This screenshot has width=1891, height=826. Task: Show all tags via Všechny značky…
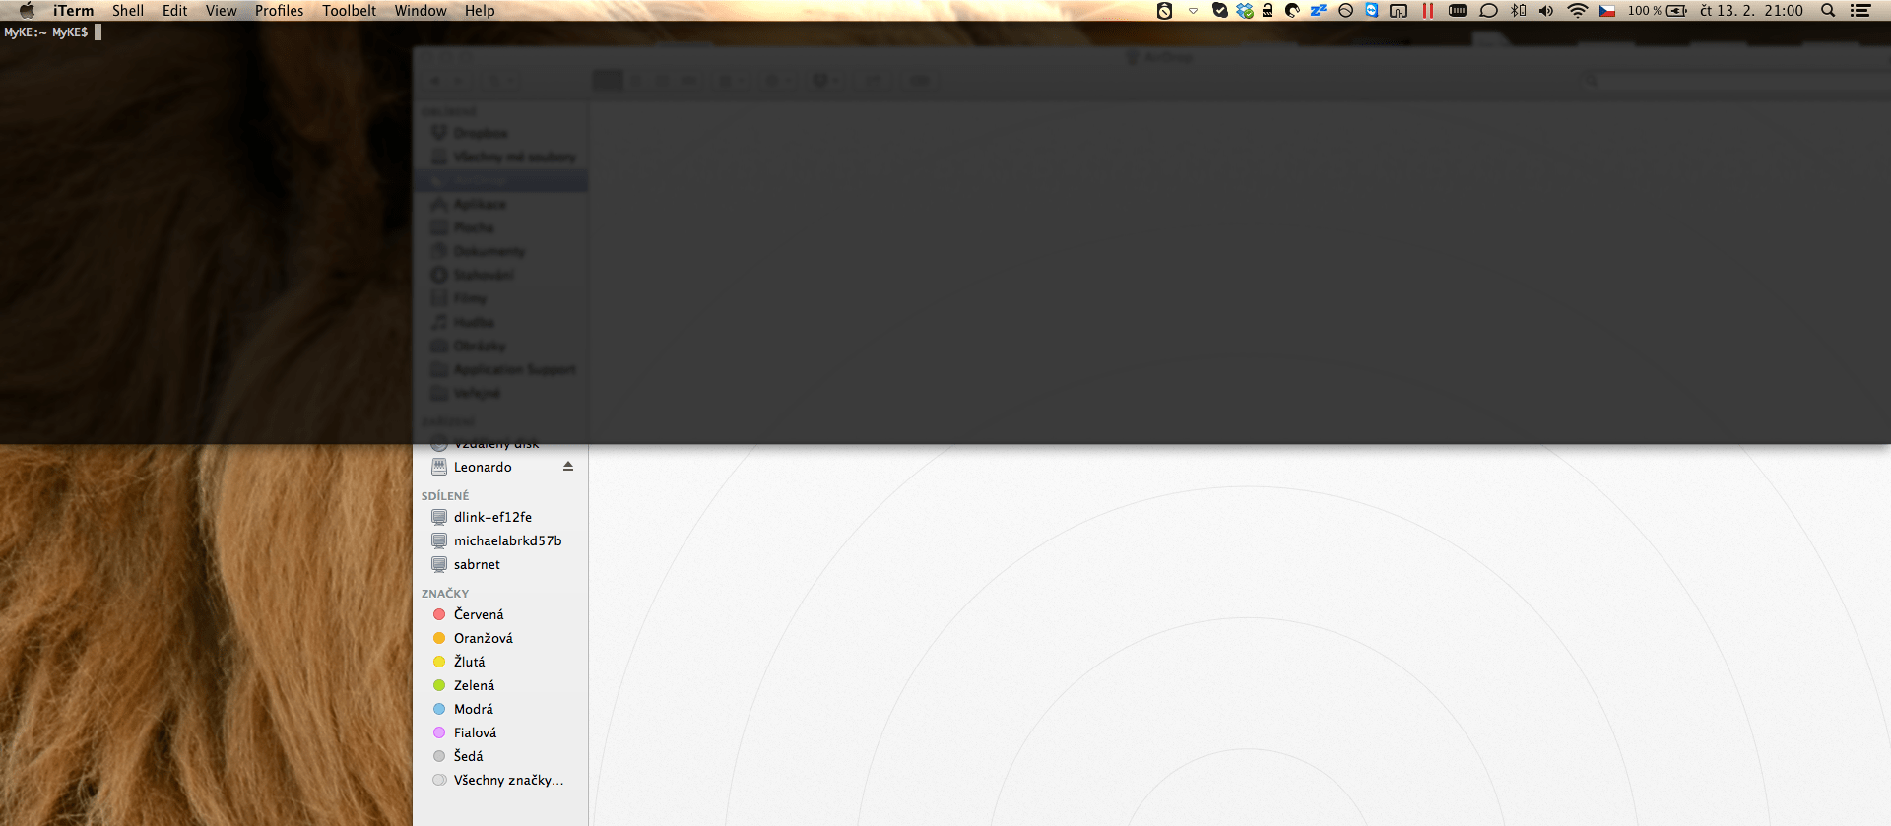pos(508,780)
